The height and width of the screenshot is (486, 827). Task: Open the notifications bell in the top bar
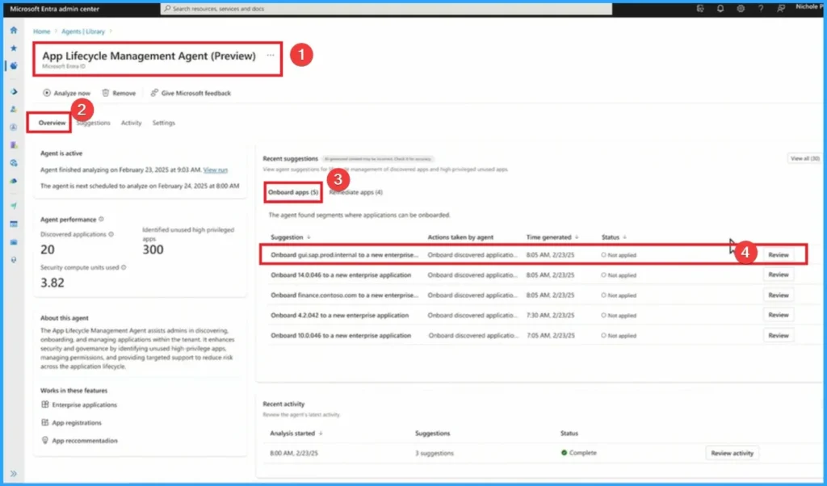[x=720, y=8]
